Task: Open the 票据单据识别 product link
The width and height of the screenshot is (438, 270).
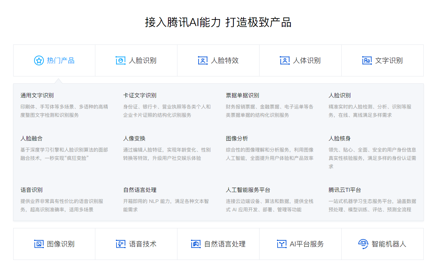Action: 242,95
